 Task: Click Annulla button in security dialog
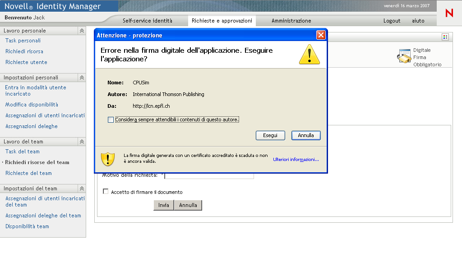[306, 135]
